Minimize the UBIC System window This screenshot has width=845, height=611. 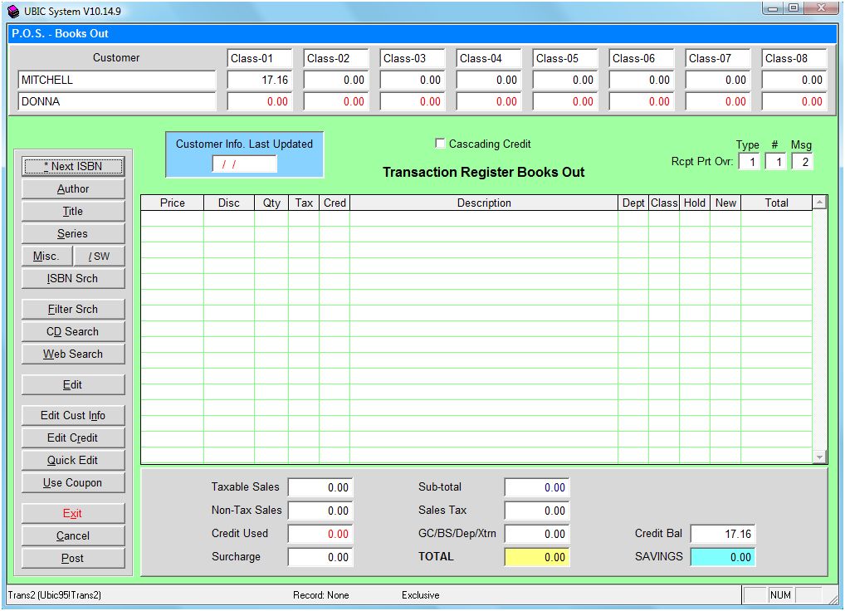(773, 8)
